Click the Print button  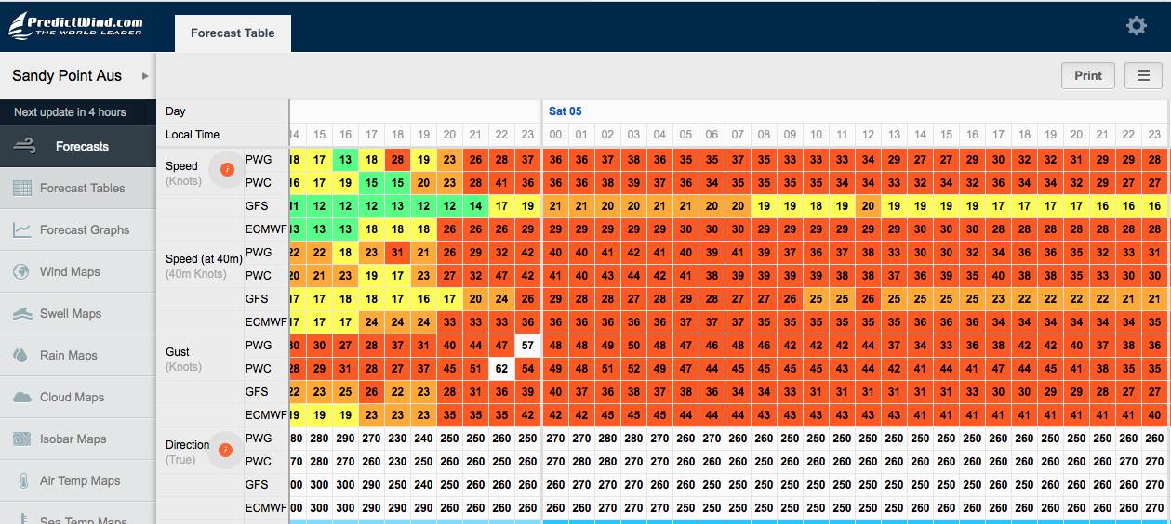pyautogui.click(x=1087, y=76)
